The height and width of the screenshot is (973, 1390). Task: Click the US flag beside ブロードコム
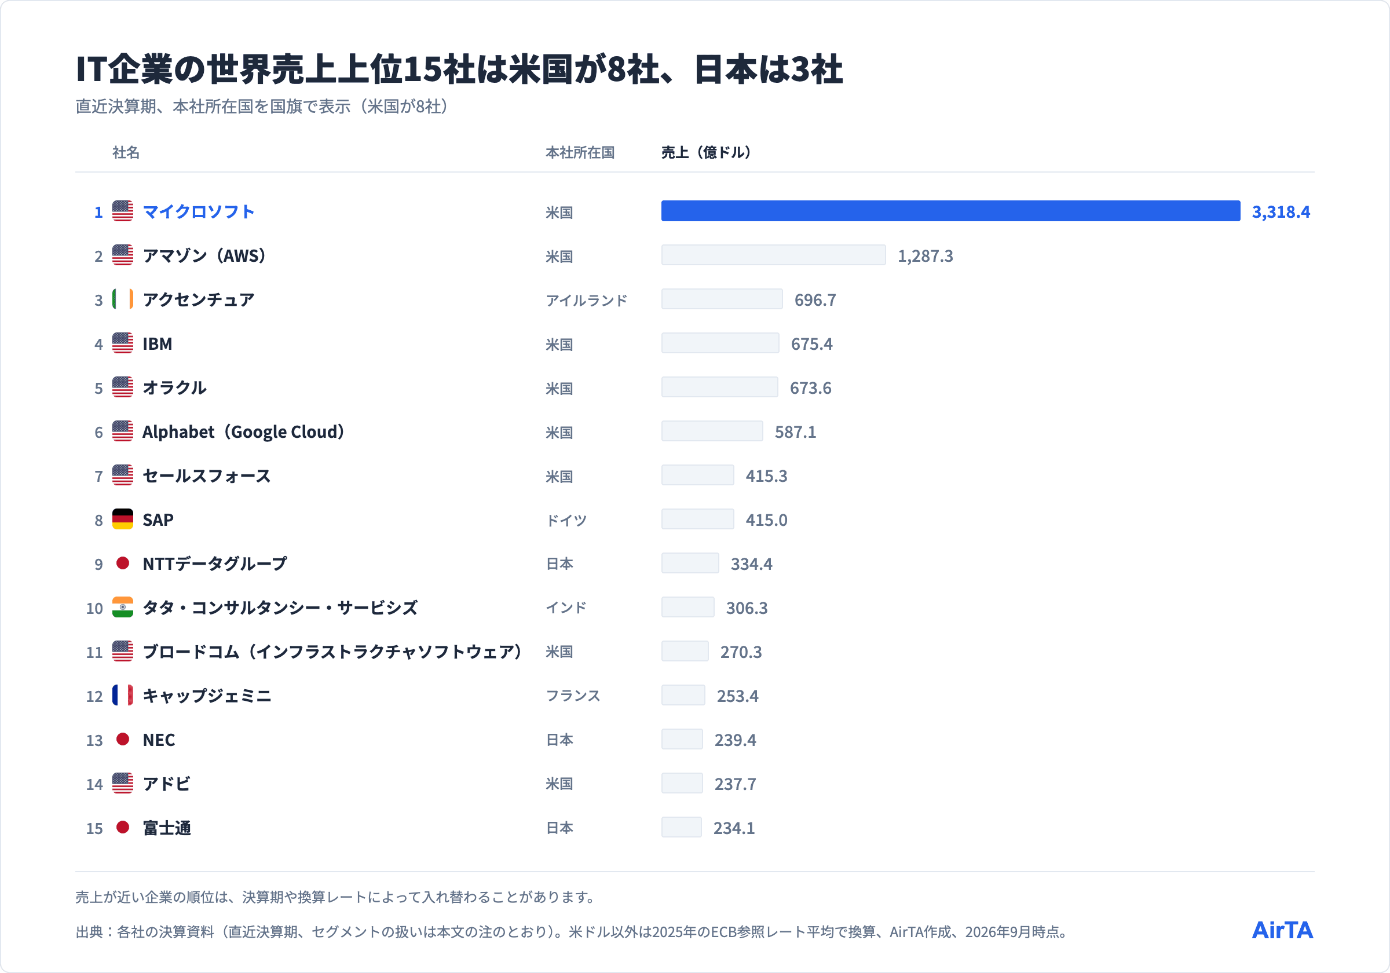pos(122,652)
